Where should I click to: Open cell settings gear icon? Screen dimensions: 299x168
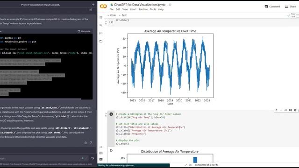click(x=295, y=110)
